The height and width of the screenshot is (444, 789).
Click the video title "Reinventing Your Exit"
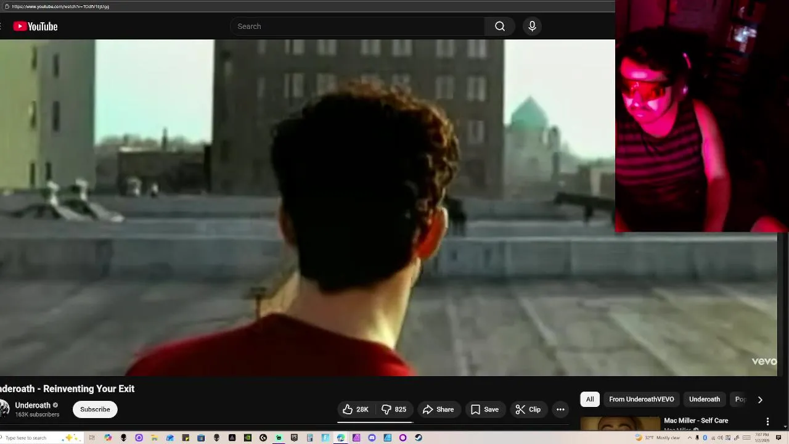tap(89, 389)
